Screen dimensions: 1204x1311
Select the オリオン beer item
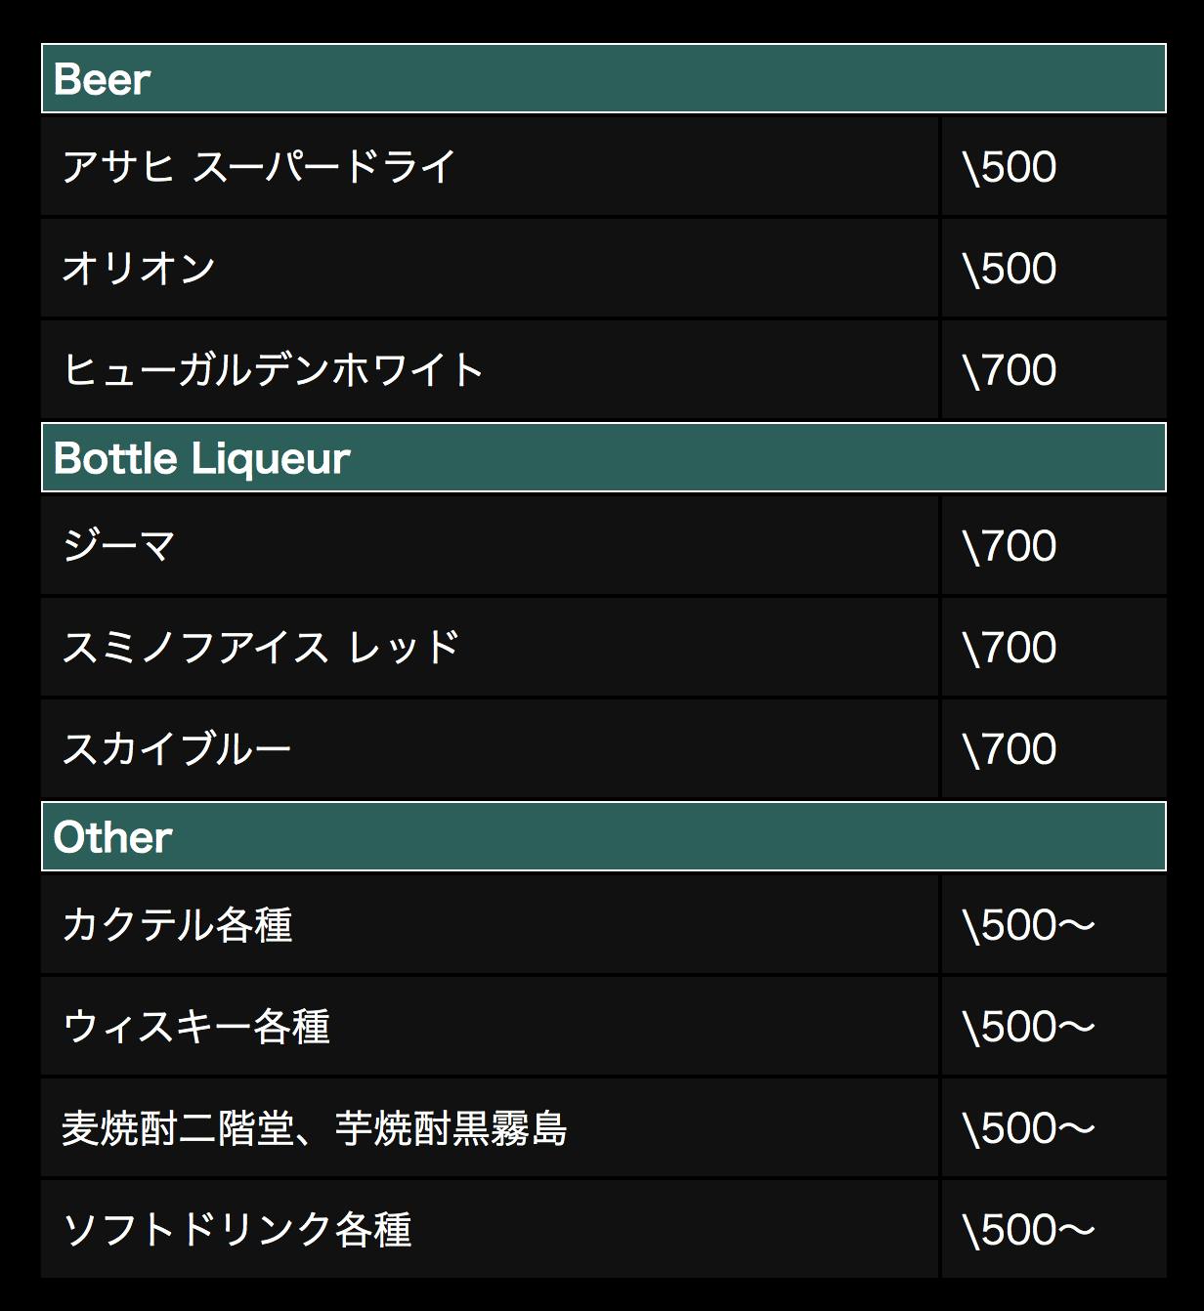140,269
